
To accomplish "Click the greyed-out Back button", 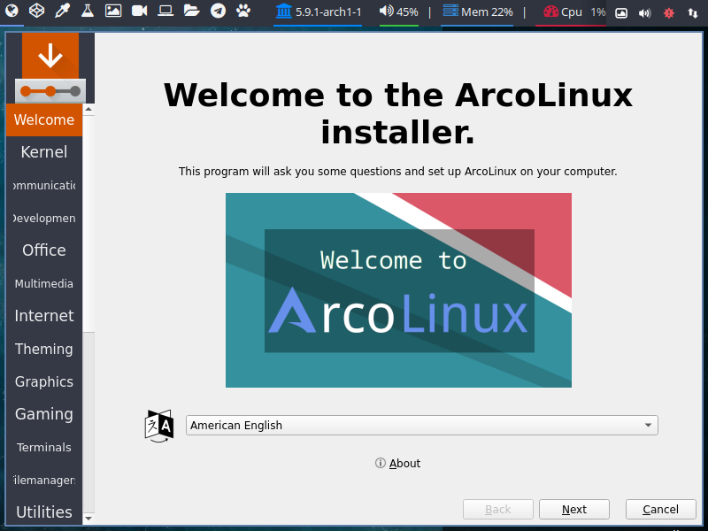I will point(498,510).
